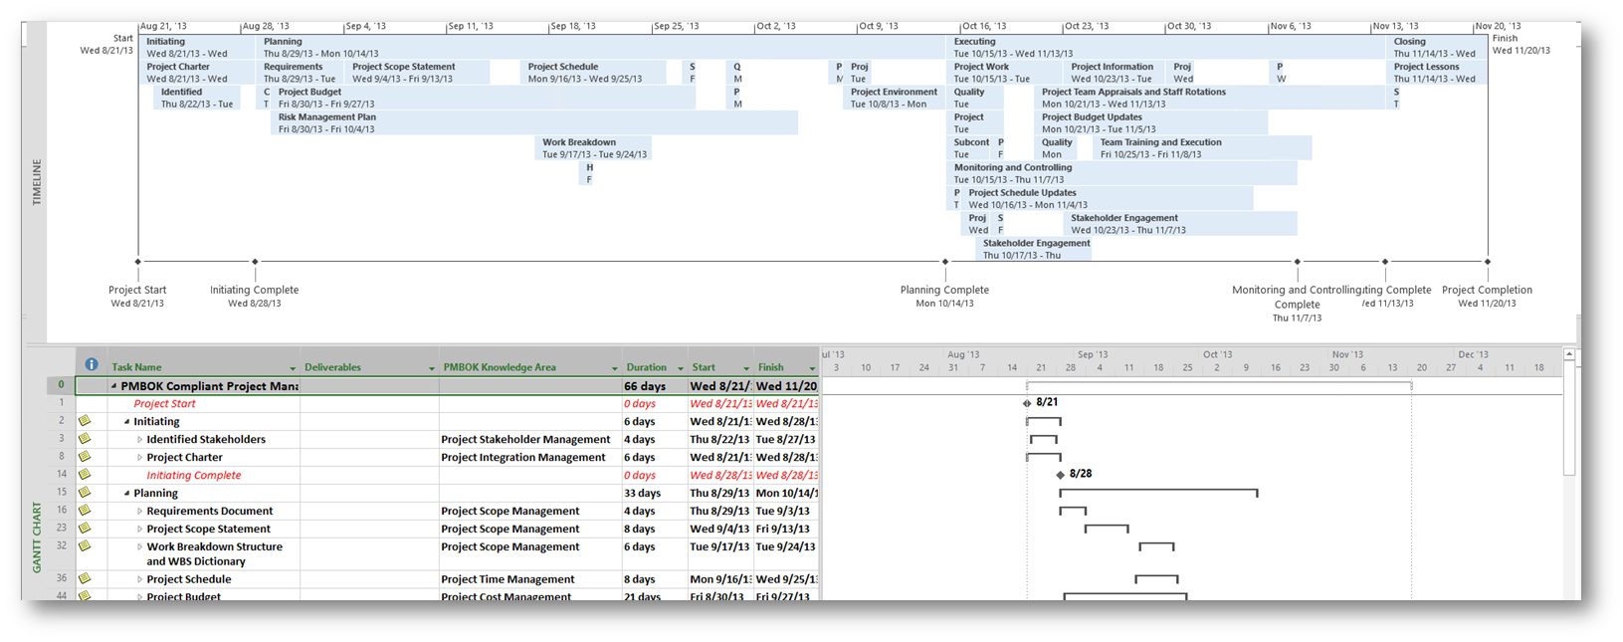Select the "66 days" duration cell
This screenshot has height=642, width=1623.
pyautogui.click(x=655, y=386)
